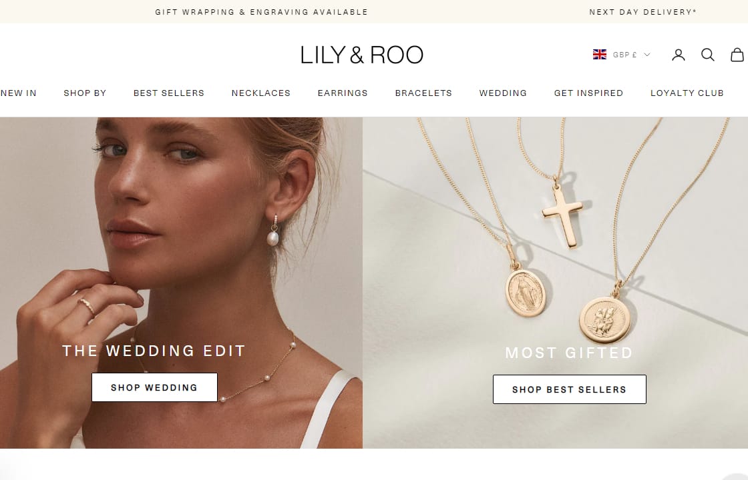Image resolution: width=748 pixels, height=480 pixels.
Task: Click the Shop Wedding button
Action: click(154, 387)
